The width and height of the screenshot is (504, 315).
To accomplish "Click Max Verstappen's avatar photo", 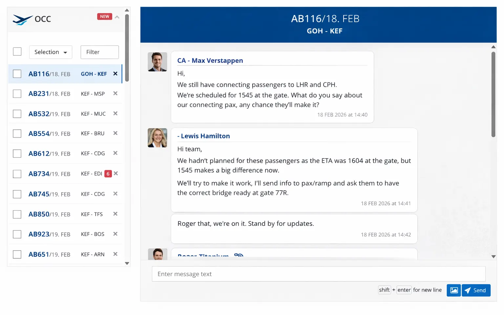I will (x=157, y=62).
